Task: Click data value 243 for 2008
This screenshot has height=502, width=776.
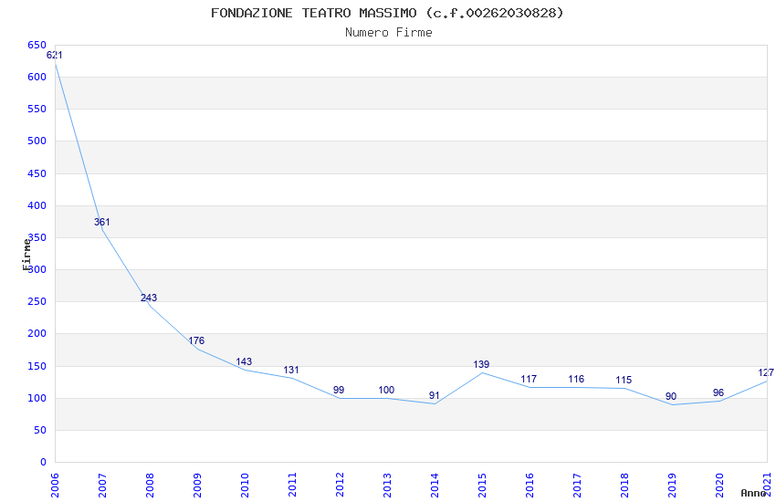Action: (x=149, y=298)
